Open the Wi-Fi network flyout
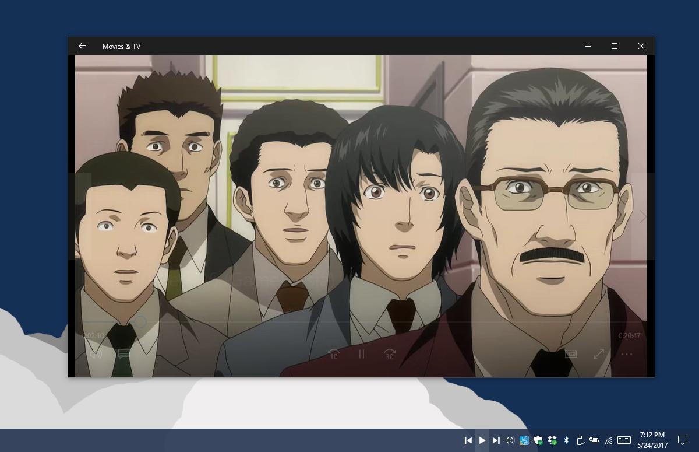The image size is (699, 452). tap(609, 440)
